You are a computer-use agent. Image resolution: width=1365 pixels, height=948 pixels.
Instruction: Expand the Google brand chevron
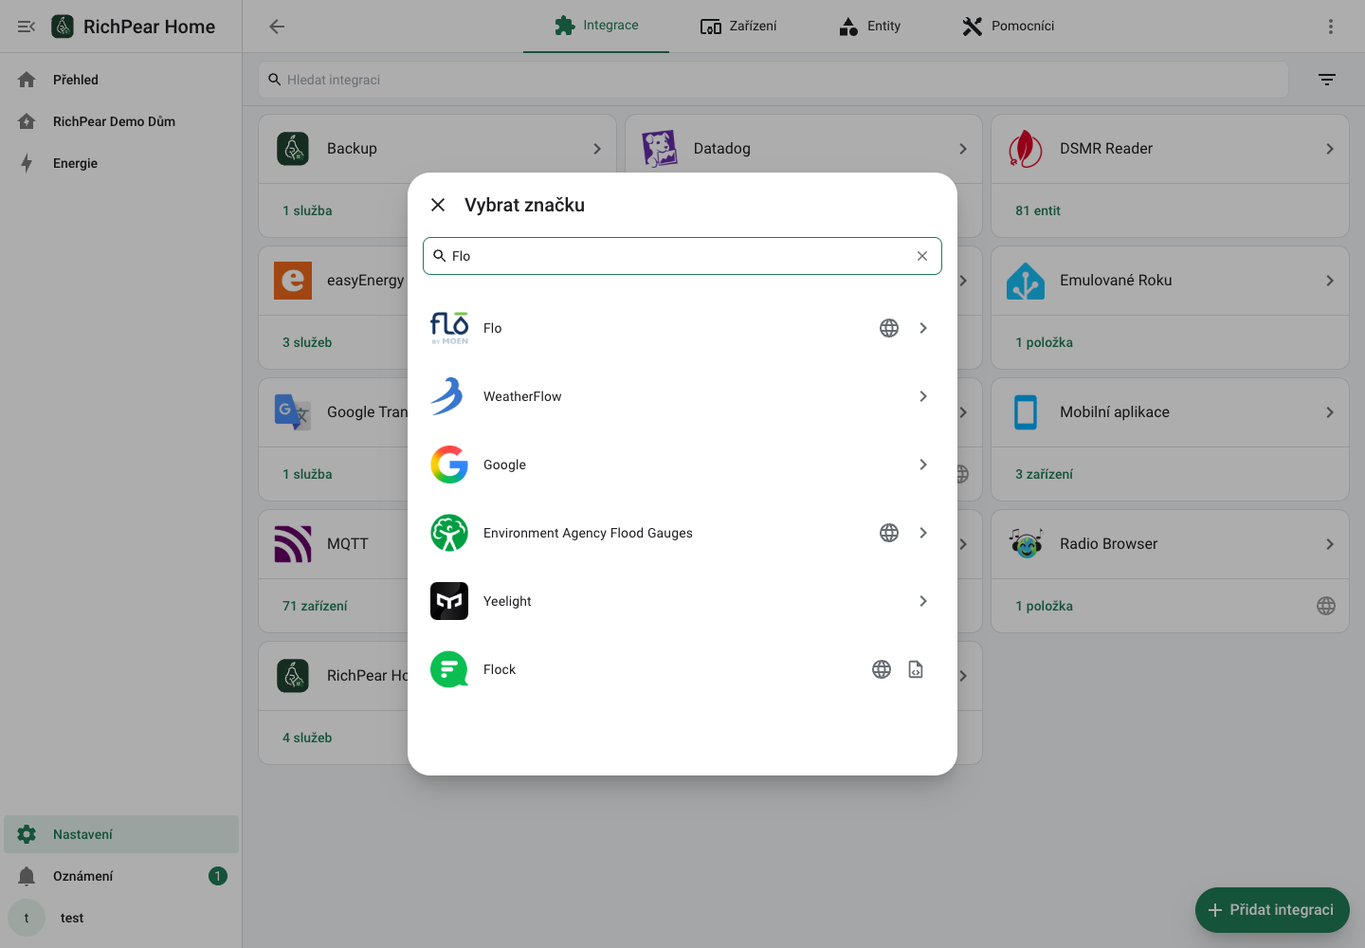923,465
